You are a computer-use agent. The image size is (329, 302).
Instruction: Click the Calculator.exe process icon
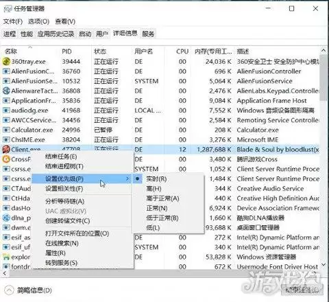(x=6, y=130)
